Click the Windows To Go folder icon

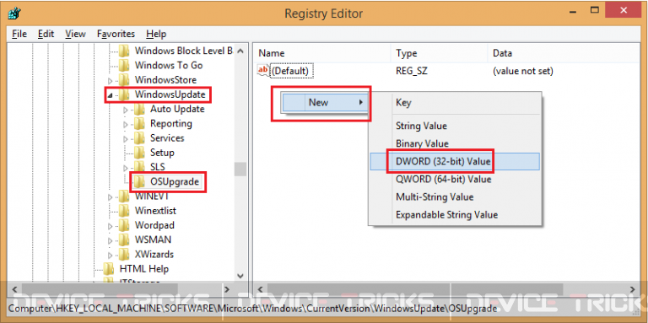124,65
